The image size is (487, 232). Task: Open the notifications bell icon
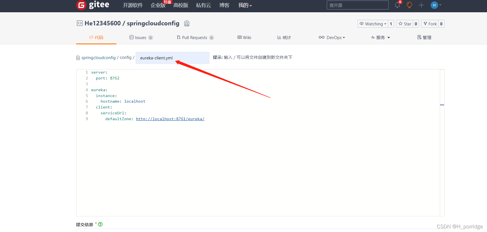coord(397,5)
